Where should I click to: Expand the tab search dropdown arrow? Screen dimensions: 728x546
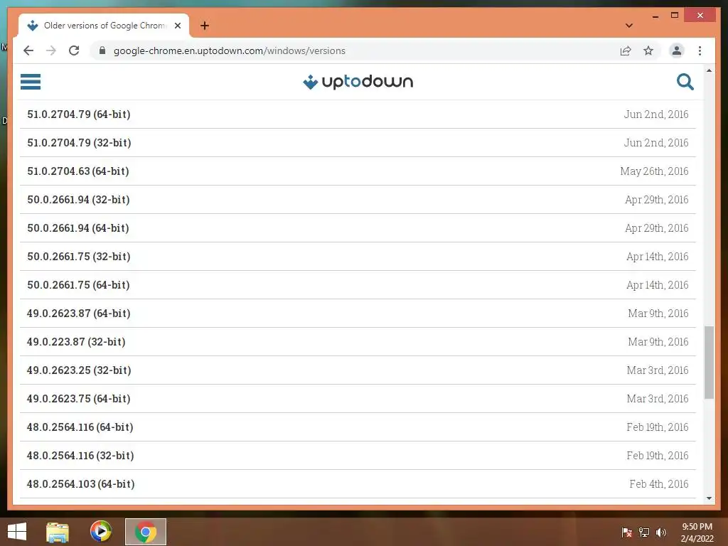[629, 26]
